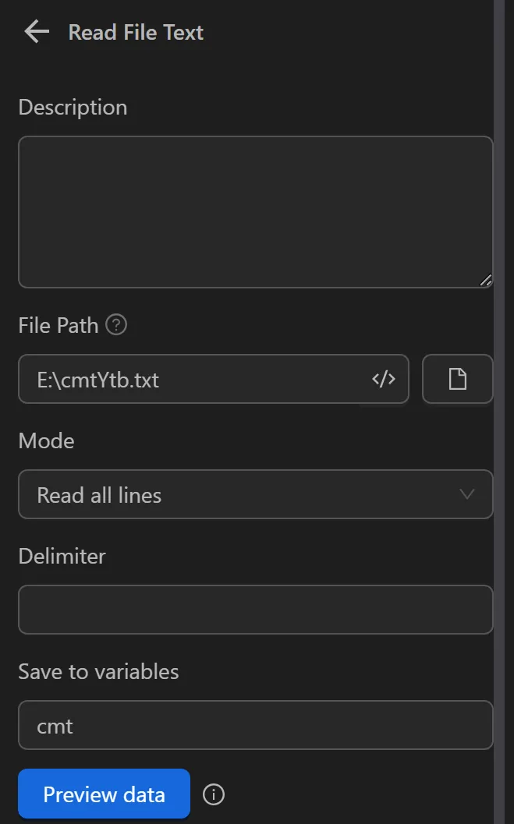Click the chevron on the Mode combo box
This screenshot has height=824, width=514.
[x=467, y=494]
